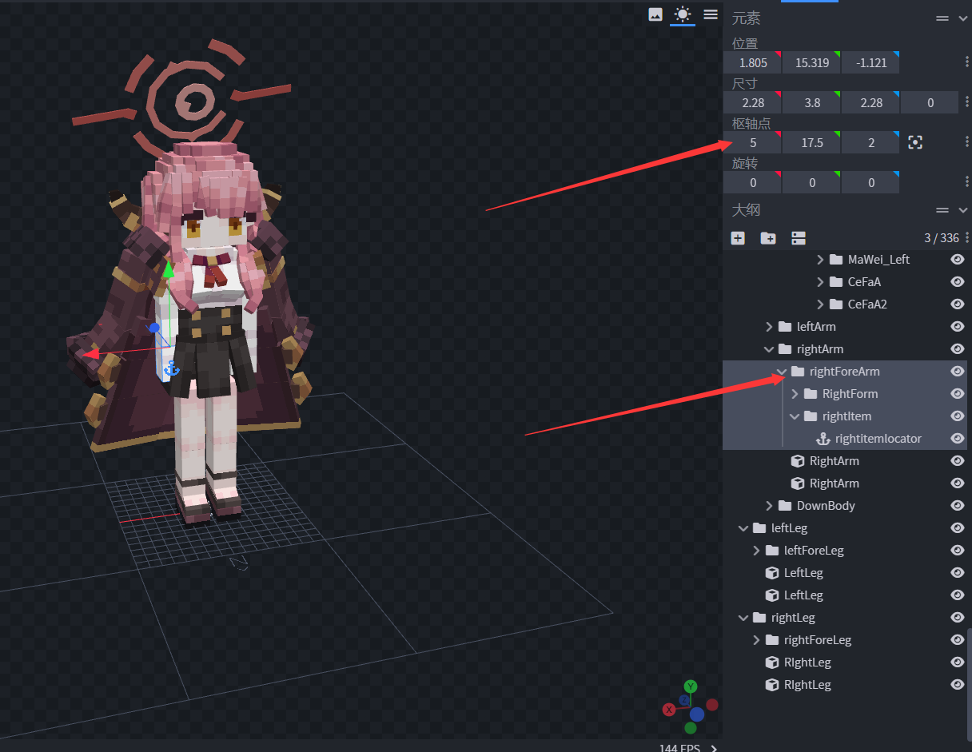Viewport: 972px width, 752px height.
Task: Toggle the outliner options icon beside Add Group
Action: 799,238
